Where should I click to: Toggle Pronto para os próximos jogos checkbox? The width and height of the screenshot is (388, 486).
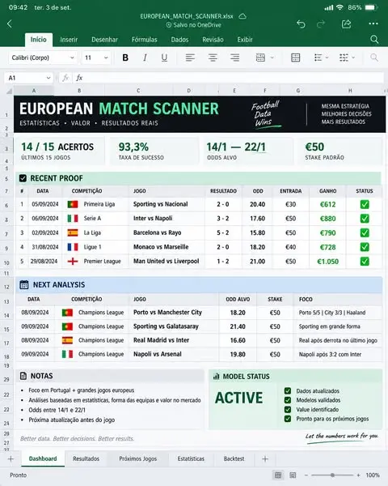pos(288,419)
